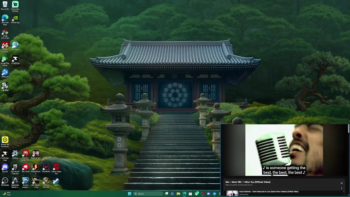Image resolution: width=350 pixels, height=197 pixels.
Task: Open the Xbox app on the taskbar
Action: pos(197,194)
